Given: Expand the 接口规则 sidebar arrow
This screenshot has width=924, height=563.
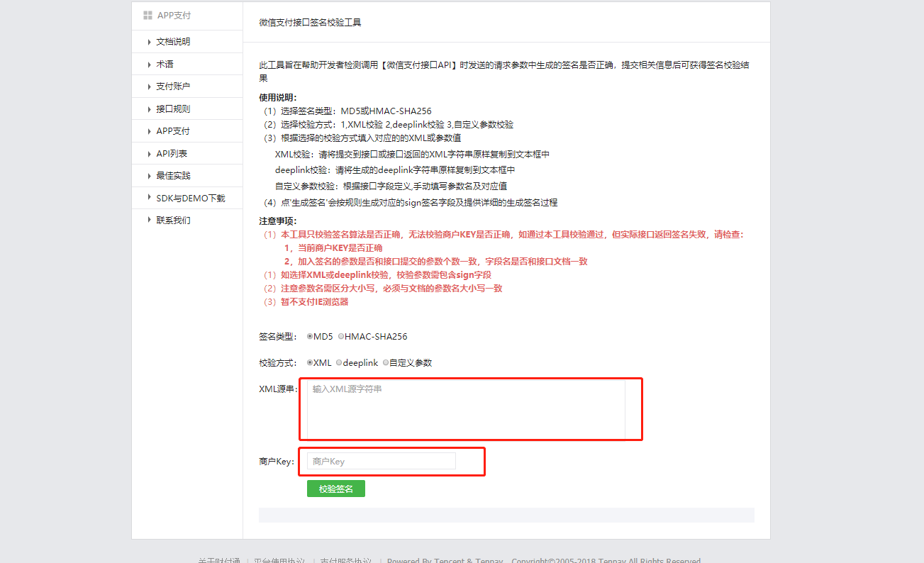Looking at the screenshot, I should point(149,108).
